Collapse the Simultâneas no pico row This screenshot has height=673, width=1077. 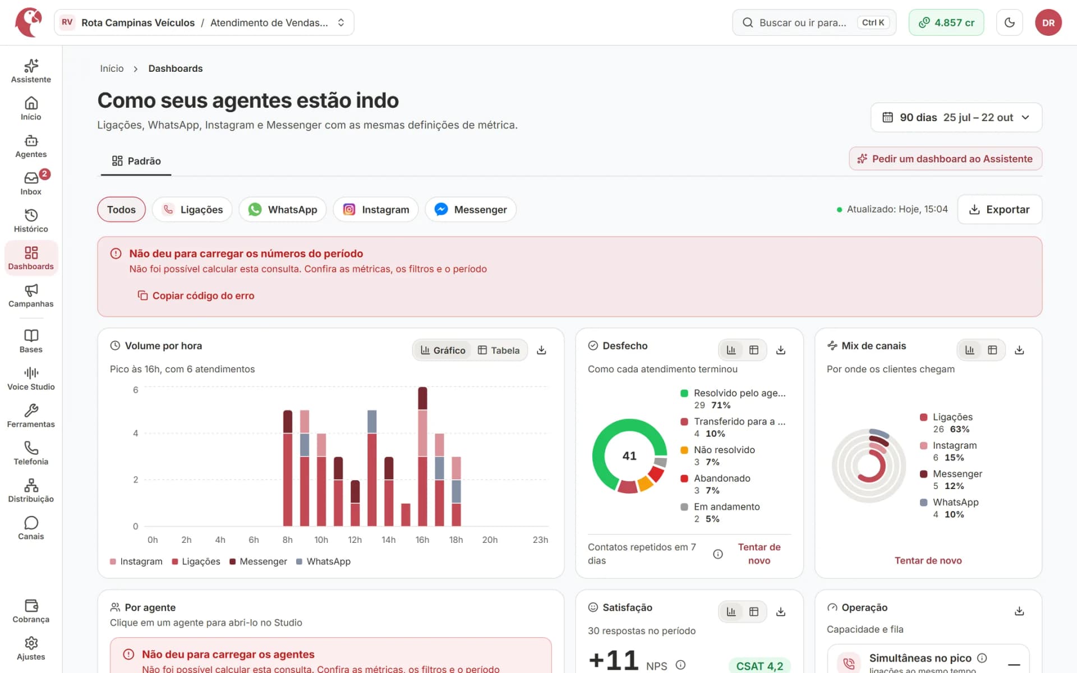pos(1014,664)
